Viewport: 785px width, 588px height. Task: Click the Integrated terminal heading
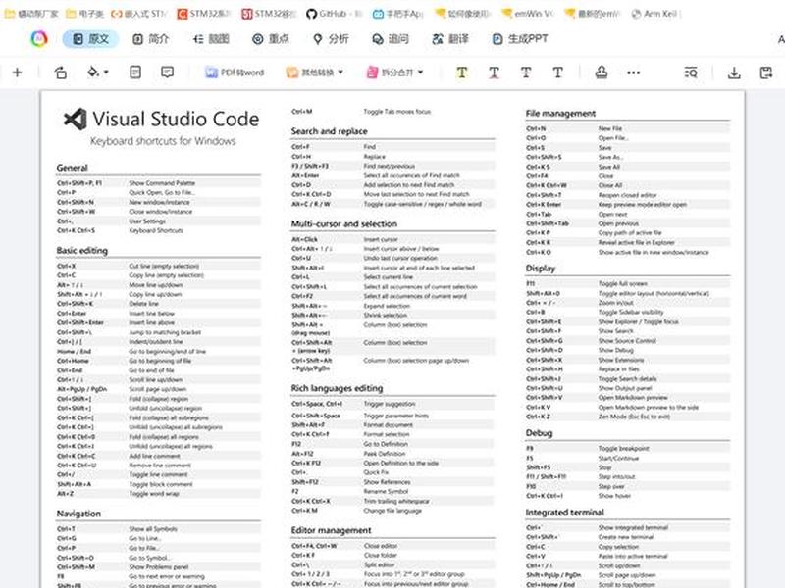pyautogui.click(x=565, y=513)
